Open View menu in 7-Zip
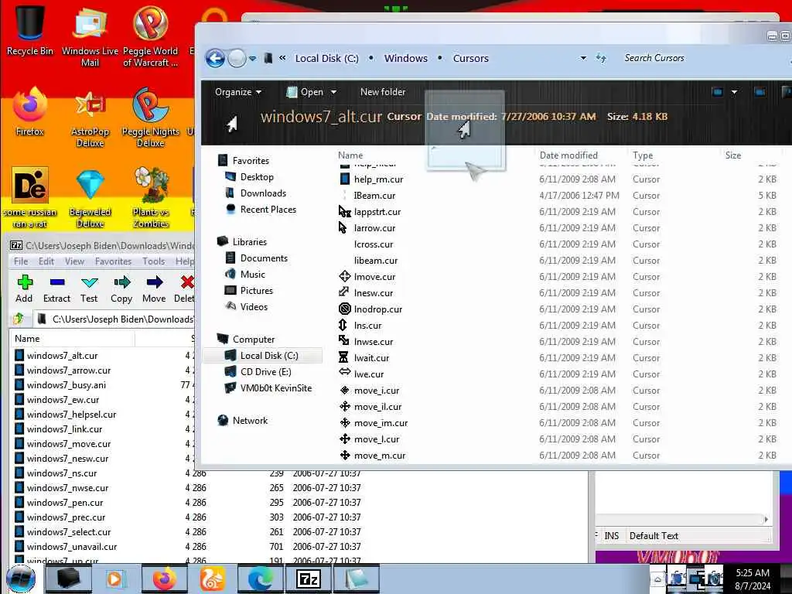 [74, 261]
